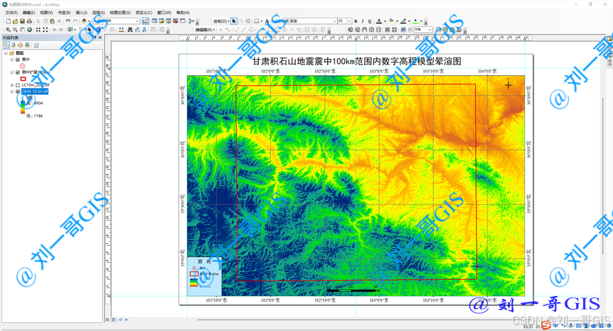
Task: Save the map with the floppy icon
Action: 22,21
